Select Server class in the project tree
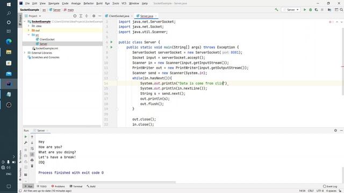Image resolution: width=344 pixels, height=193 pixels. 43,44
